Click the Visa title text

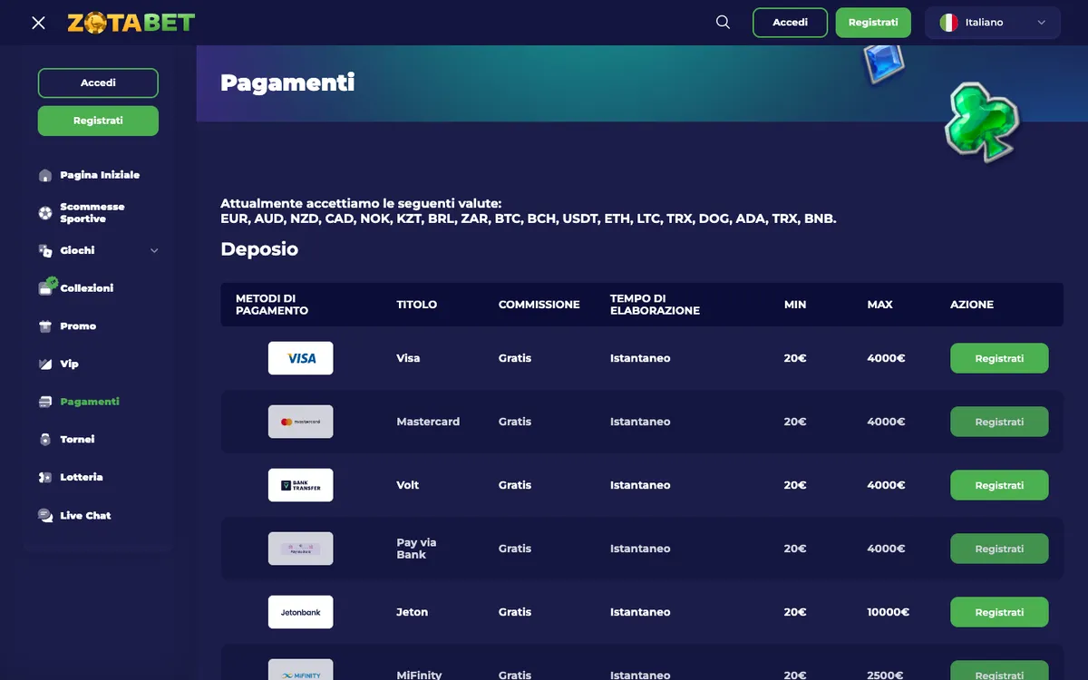click(x=408, y=358)
